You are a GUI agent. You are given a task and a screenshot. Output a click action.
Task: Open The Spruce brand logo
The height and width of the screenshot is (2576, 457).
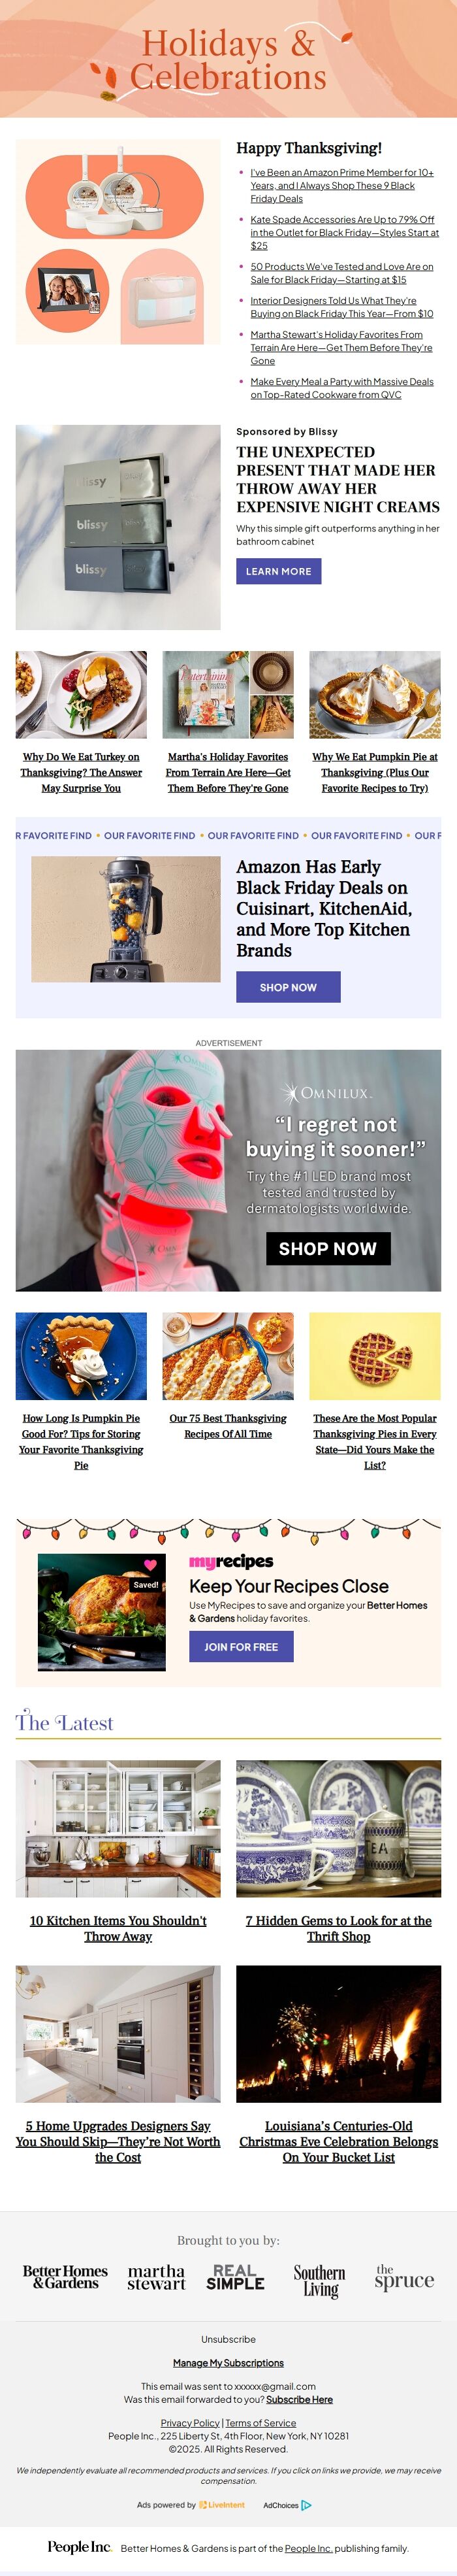[404, 2277]
